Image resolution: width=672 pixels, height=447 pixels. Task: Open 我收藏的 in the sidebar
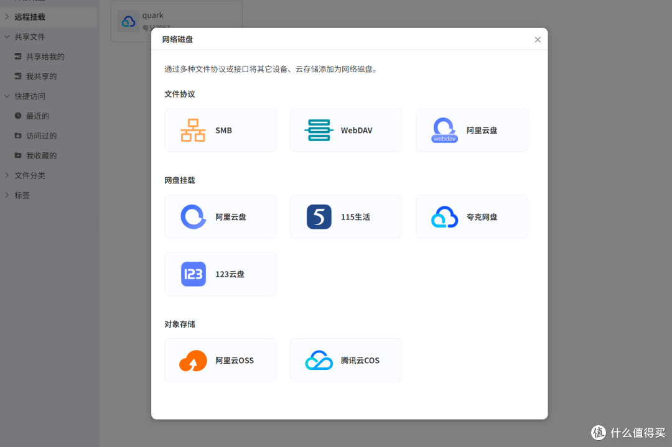(41, 155)
